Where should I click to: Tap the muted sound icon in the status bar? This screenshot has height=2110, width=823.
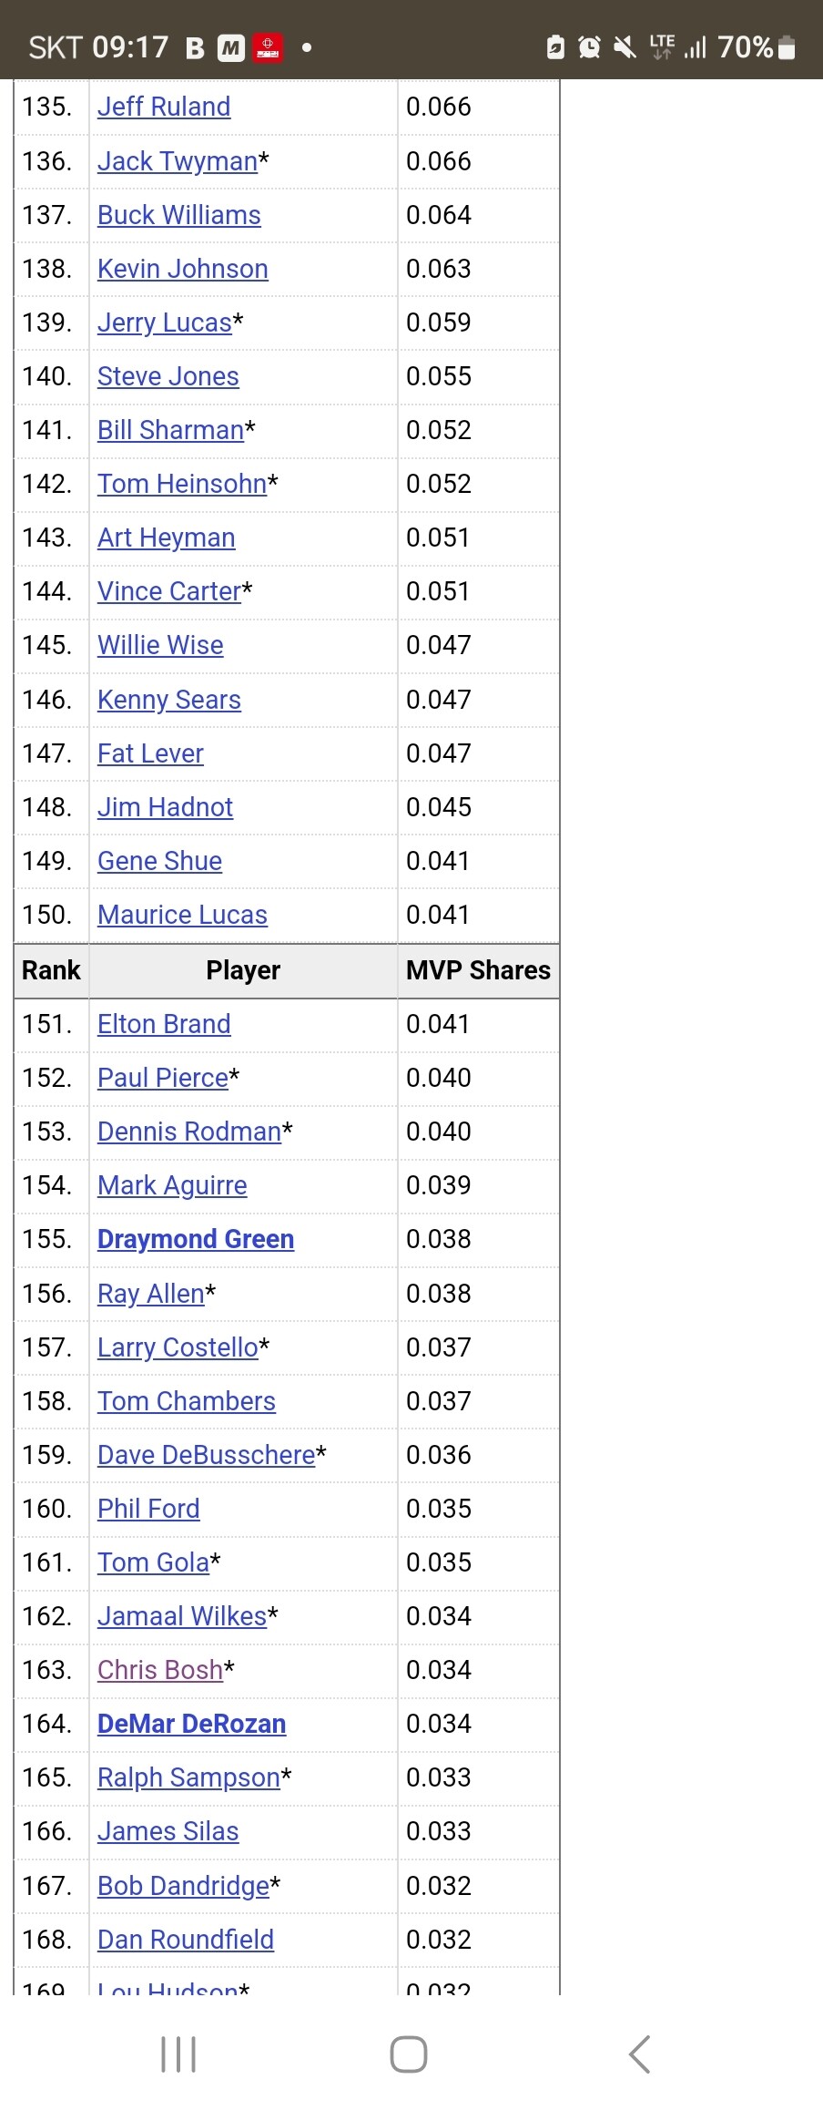click(625, 47)
